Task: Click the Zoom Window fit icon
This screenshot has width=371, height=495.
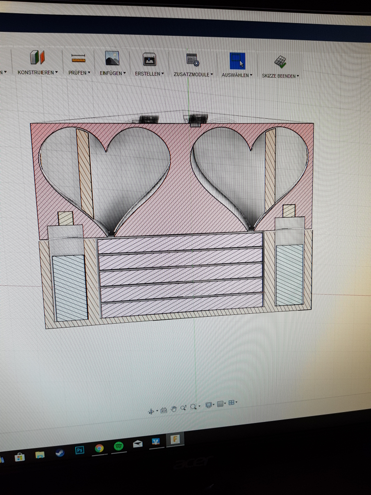Action: pyautogui.click(x=193, y=407)
